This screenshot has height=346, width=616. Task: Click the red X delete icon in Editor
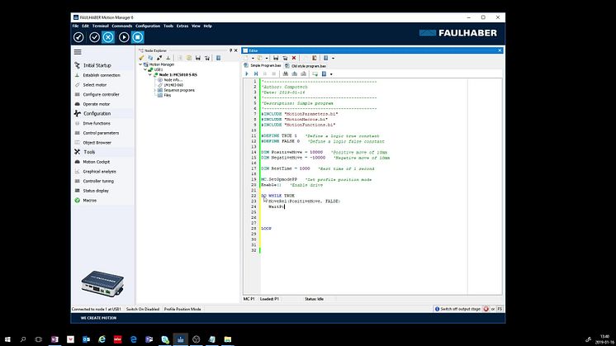294,58
